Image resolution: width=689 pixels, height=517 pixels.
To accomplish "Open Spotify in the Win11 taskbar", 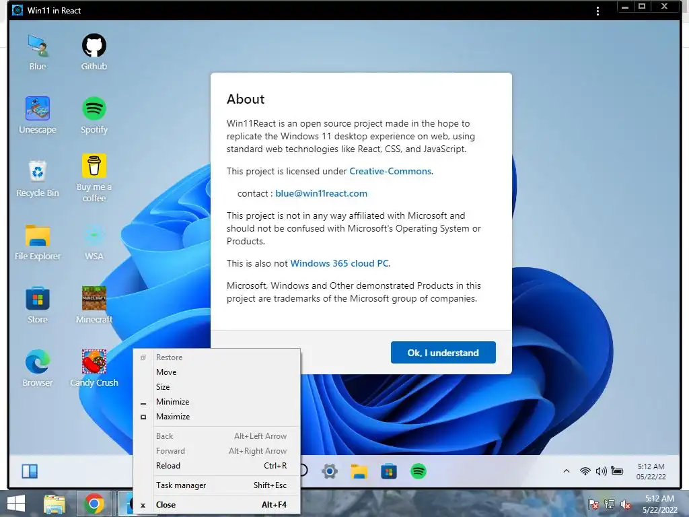I will coord(419,471).
